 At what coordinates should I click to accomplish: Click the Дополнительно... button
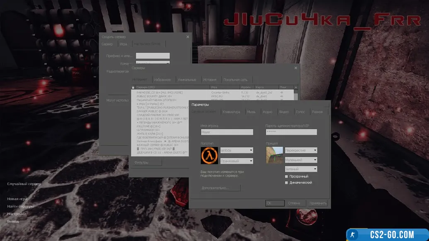(221, 188)
